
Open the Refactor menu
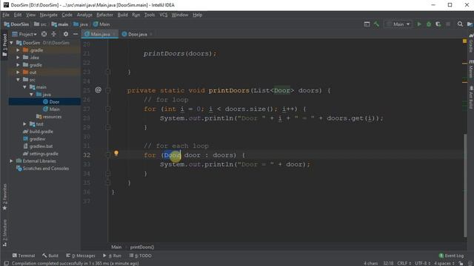coord(104,15)
